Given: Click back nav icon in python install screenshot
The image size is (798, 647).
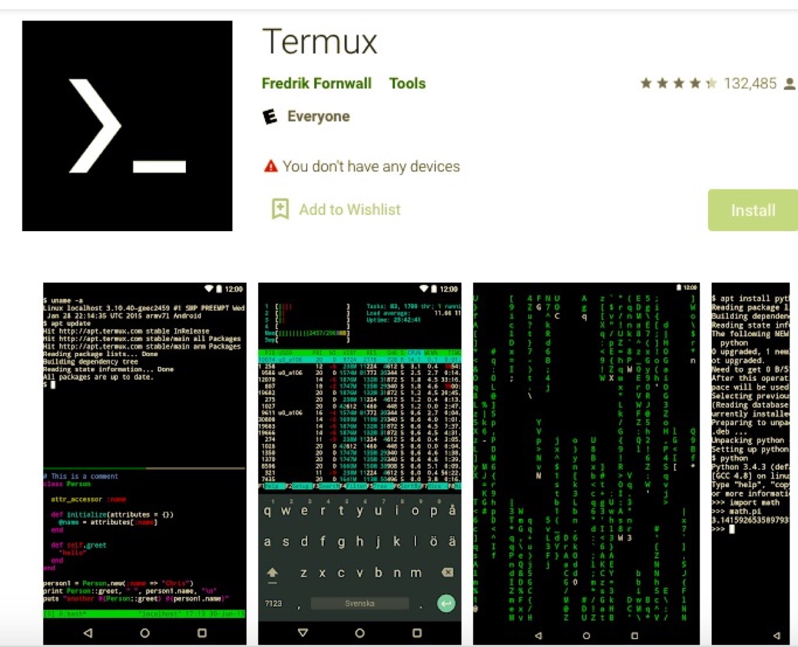Looking at the screenshot, I should pos(777,635).
